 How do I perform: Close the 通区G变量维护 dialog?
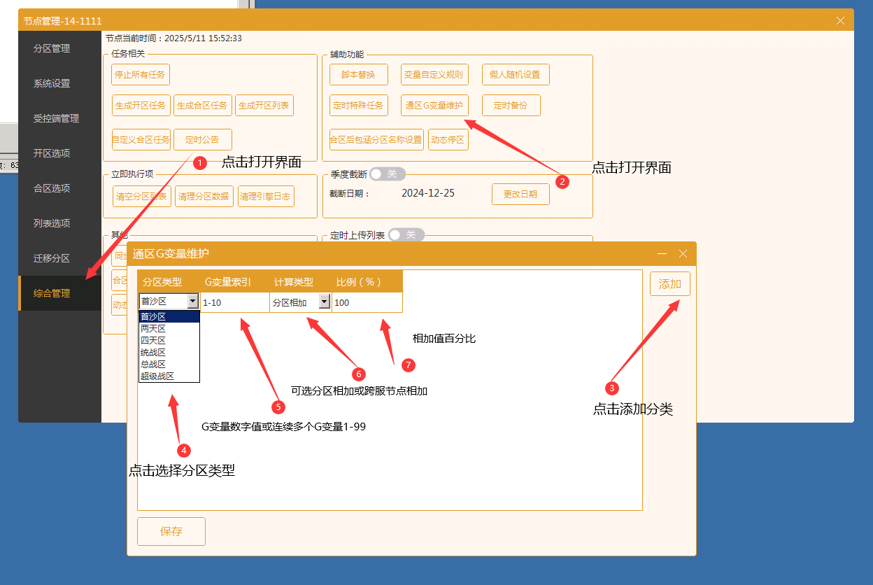pos(683,253)
